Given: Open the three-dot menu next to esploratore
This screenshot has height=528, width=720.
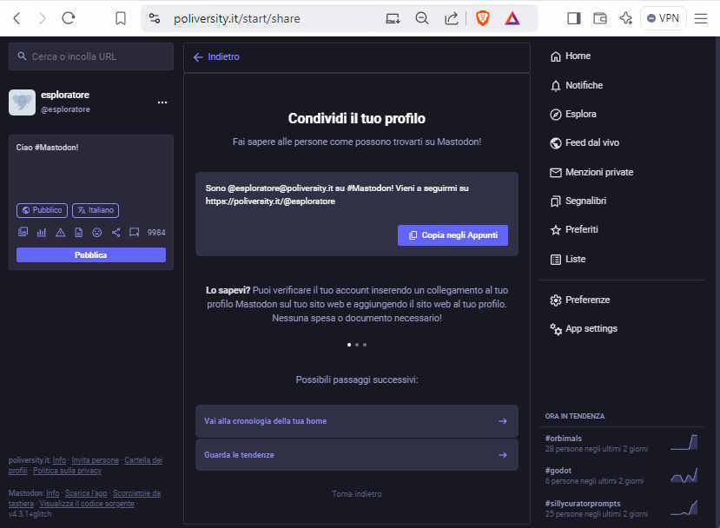Looking at the screenshot, I should coord(162,102).
